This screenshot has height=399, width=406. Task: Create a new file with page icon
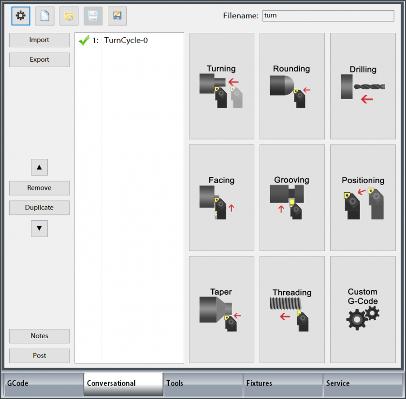(45, 16)
